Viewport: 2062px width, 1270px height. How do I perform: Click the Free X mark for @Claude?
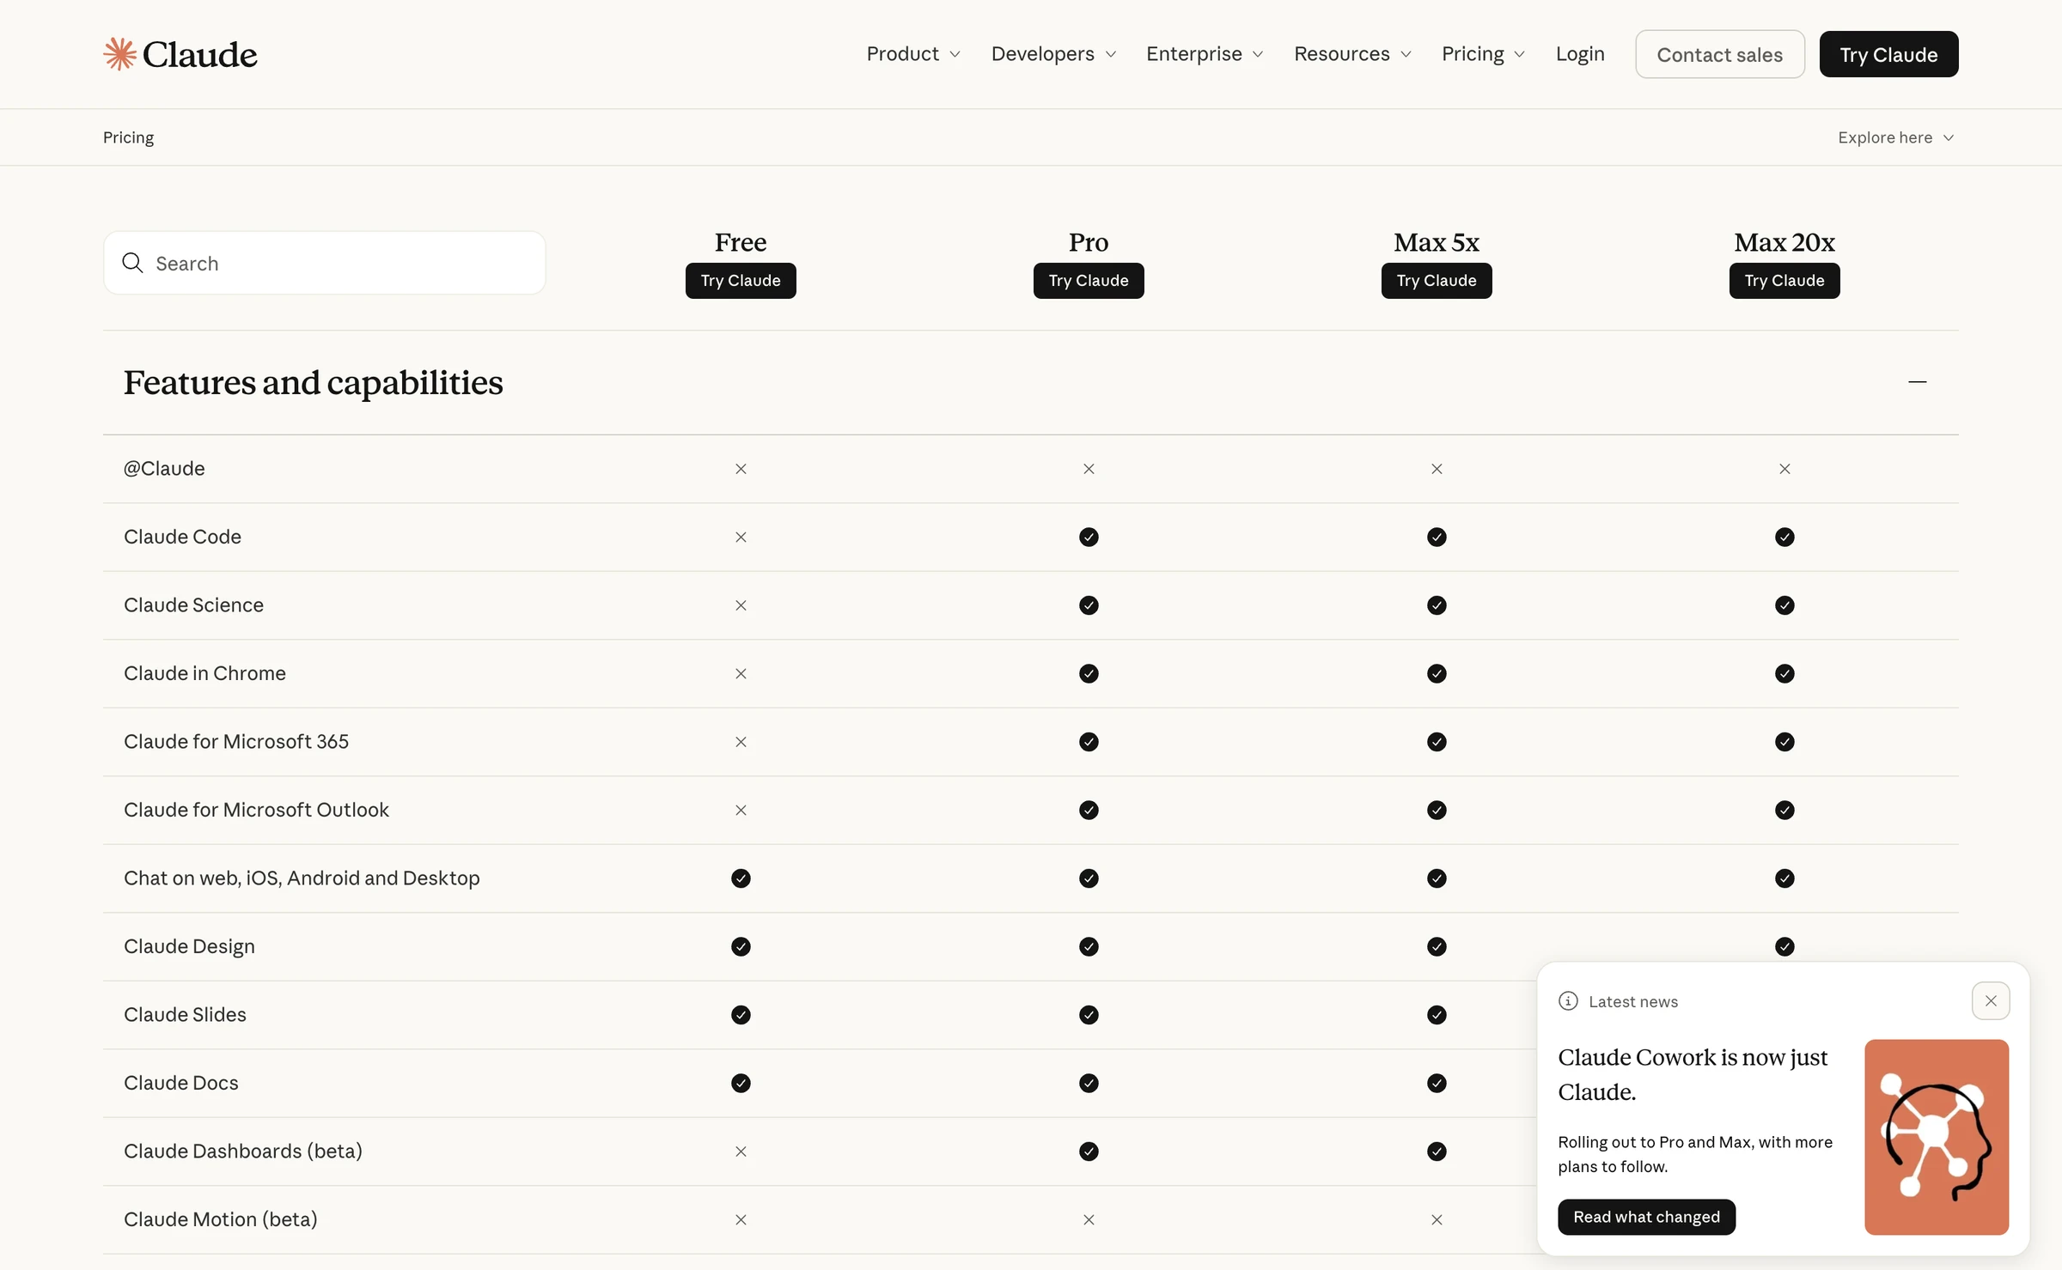[x=741, y=469]
